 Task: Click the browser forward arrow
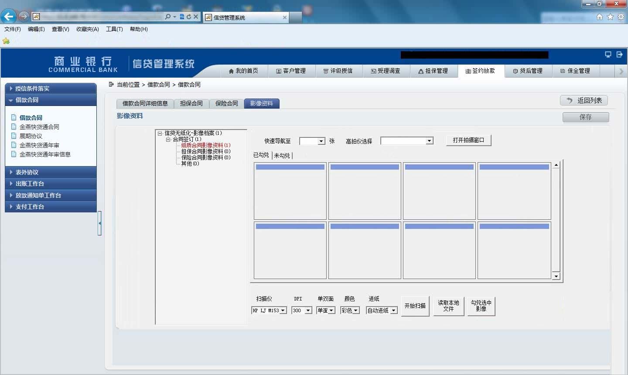(x=24, y=17)
